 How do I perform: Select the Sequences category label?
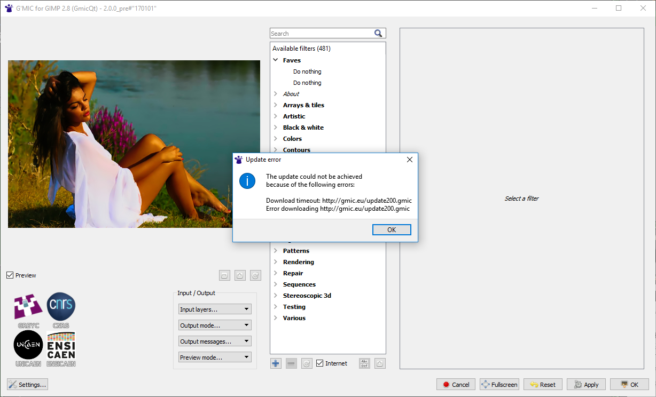tap(299, 284)
